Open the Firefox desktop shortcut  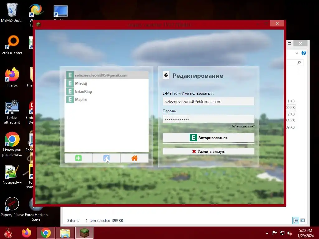click(x=12, y=77)
